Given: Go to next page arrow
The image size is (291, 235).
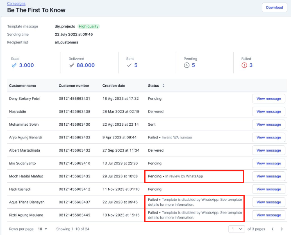Looking at the screenshot, I should click(282, 229).
